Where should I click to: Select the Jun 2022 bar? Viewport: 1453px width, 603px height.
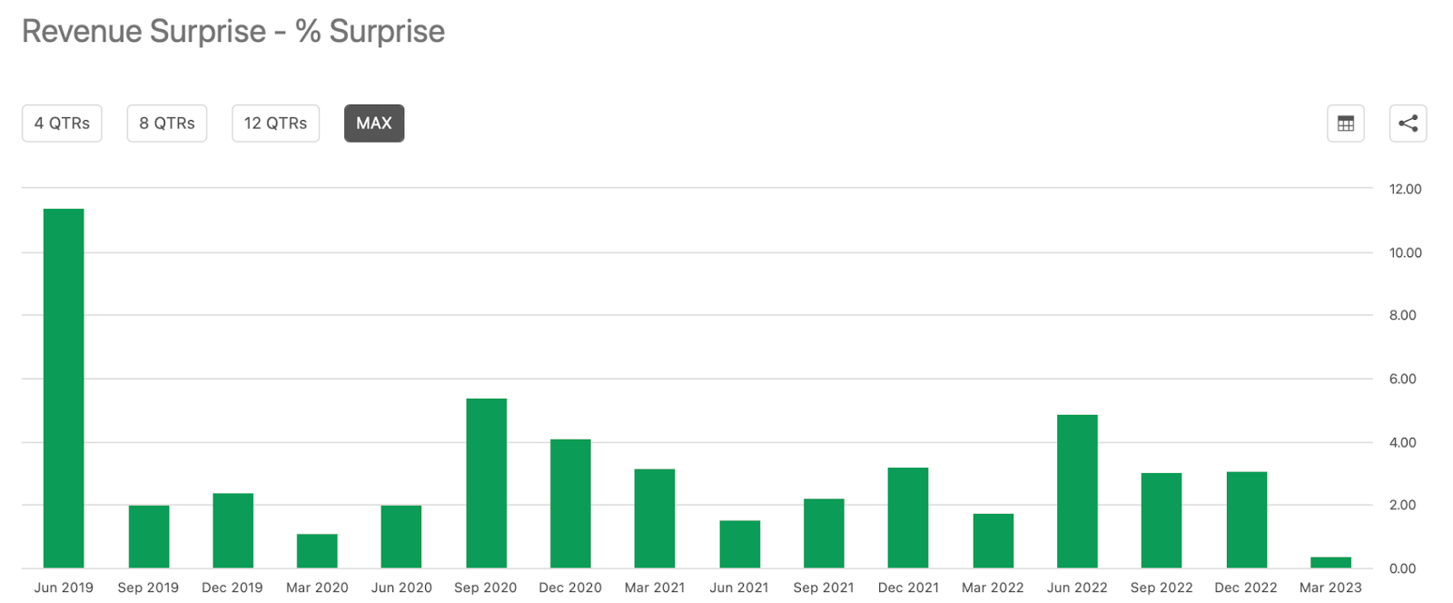[x=1077, y=491]
